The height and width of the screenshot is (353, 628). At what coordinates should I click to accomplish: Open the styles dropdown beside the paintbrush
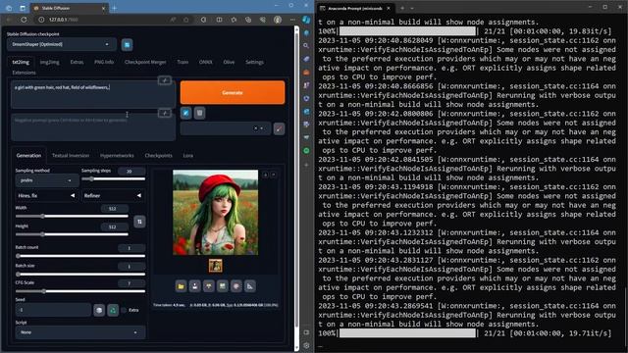click(226, 128)
